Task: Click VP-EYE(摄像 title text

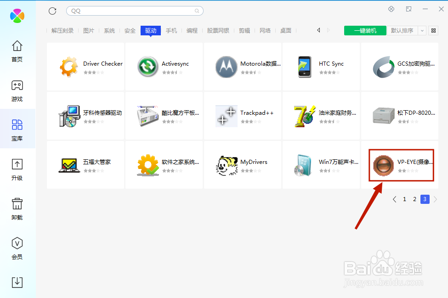Action: pyautogui.click(x=415, y=162)
